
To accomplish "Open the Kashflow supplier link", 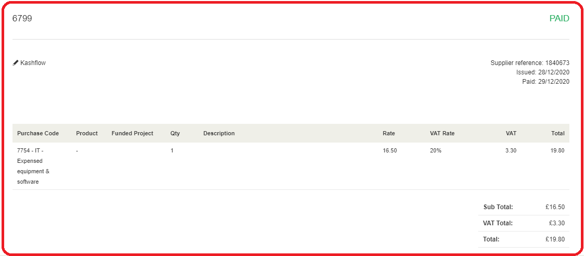I will (33, 63).
